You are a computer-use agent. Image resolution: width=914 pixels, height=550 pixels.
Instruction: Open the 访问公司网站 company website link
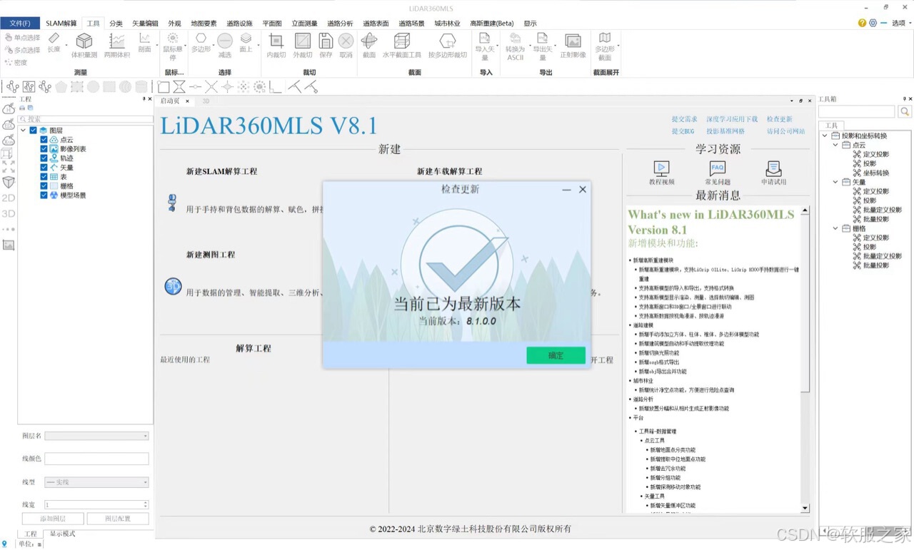click(x=785, y=131)
